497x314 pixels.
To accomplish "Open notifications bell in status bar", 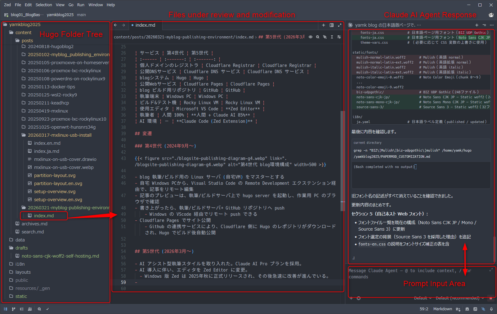I will pos(491,309).
